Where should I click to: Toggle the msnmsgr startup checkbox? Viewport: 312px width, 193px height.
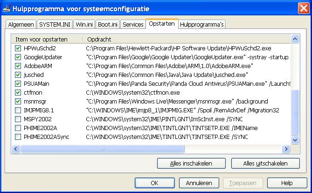click(18, 101)
